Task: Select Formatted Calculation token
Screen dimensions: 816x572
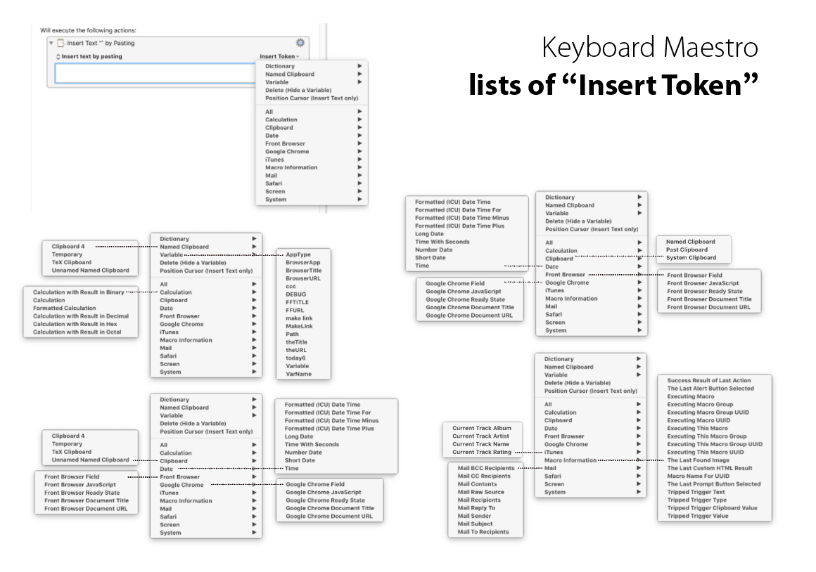Action: 65,308
